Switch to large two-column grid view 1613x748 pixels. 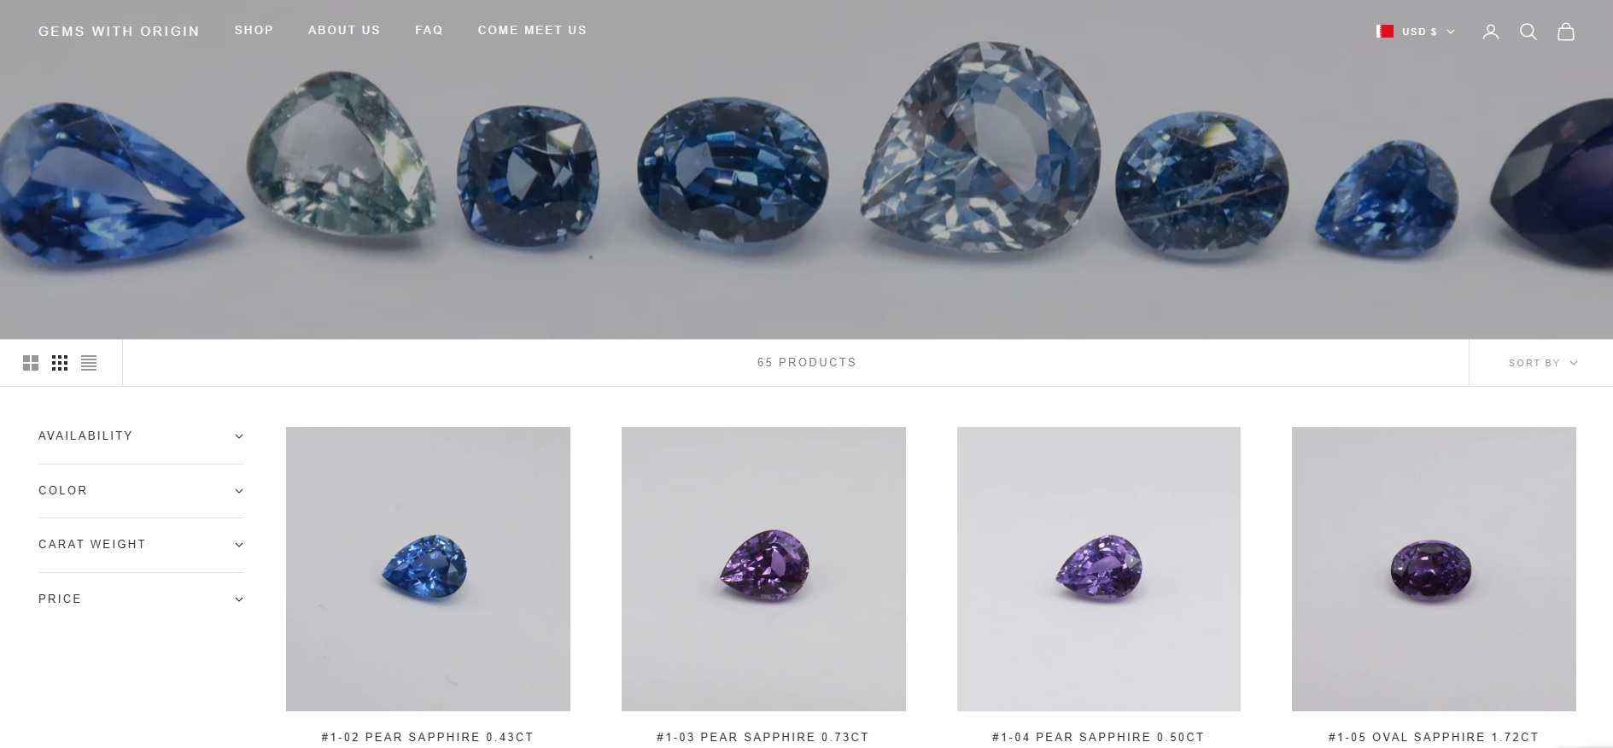(31, 363)
